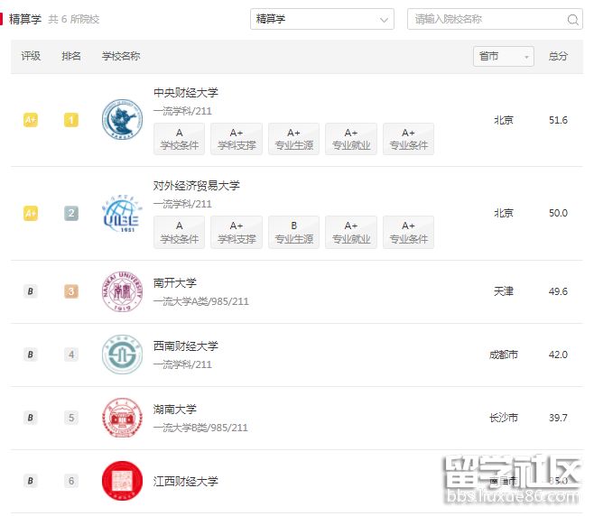The height and width of the screenshot is (516, 594).
Task: Click the B rating badge for 西南财经大学
Action: click(31, 355)
